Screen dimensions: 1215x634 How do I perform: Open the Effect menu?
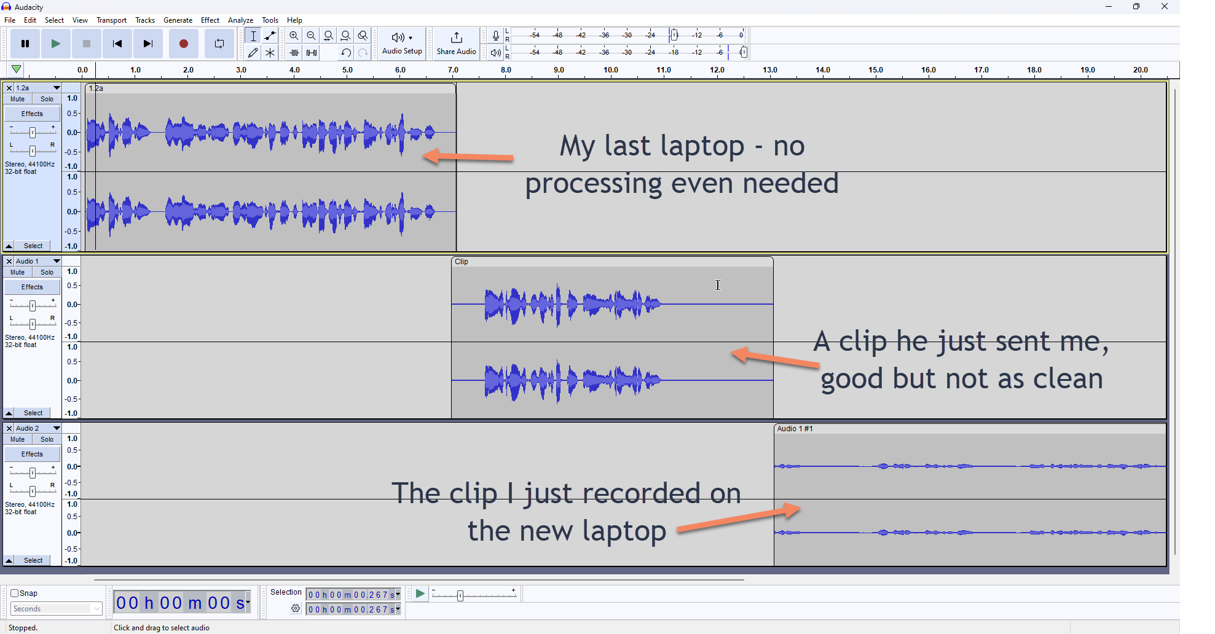pyautogui.click(x=210, y=20)
